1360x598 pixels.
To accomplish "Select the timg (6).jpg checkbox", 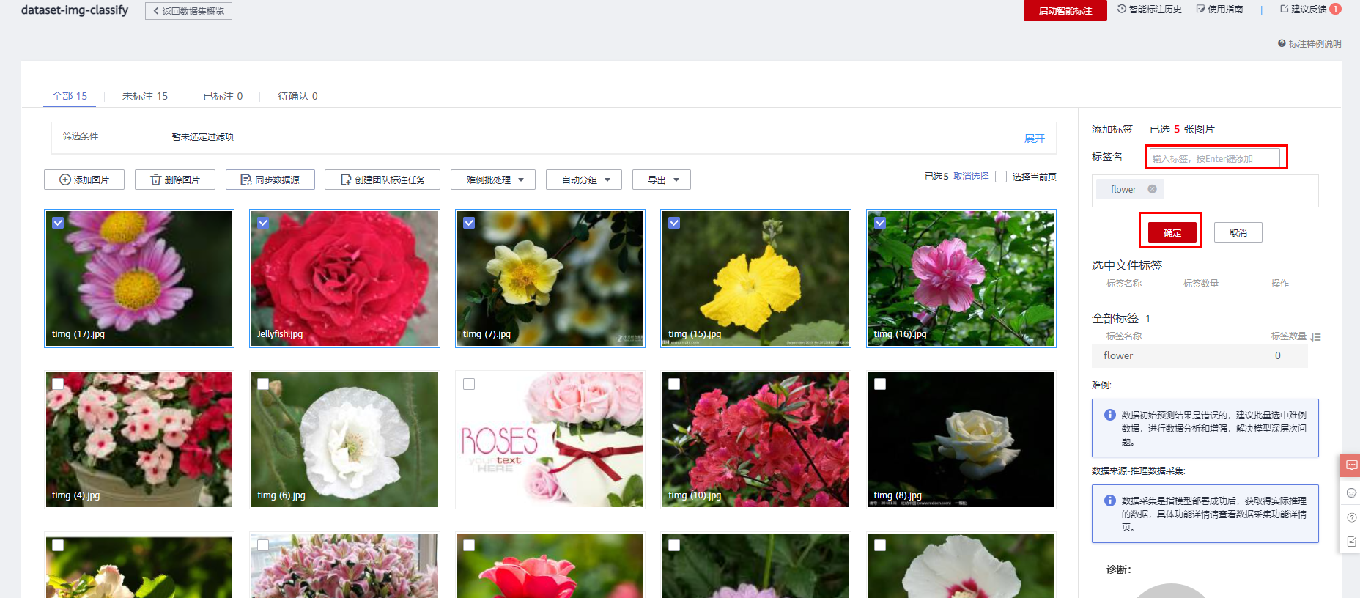I will (x=263, y=384).
